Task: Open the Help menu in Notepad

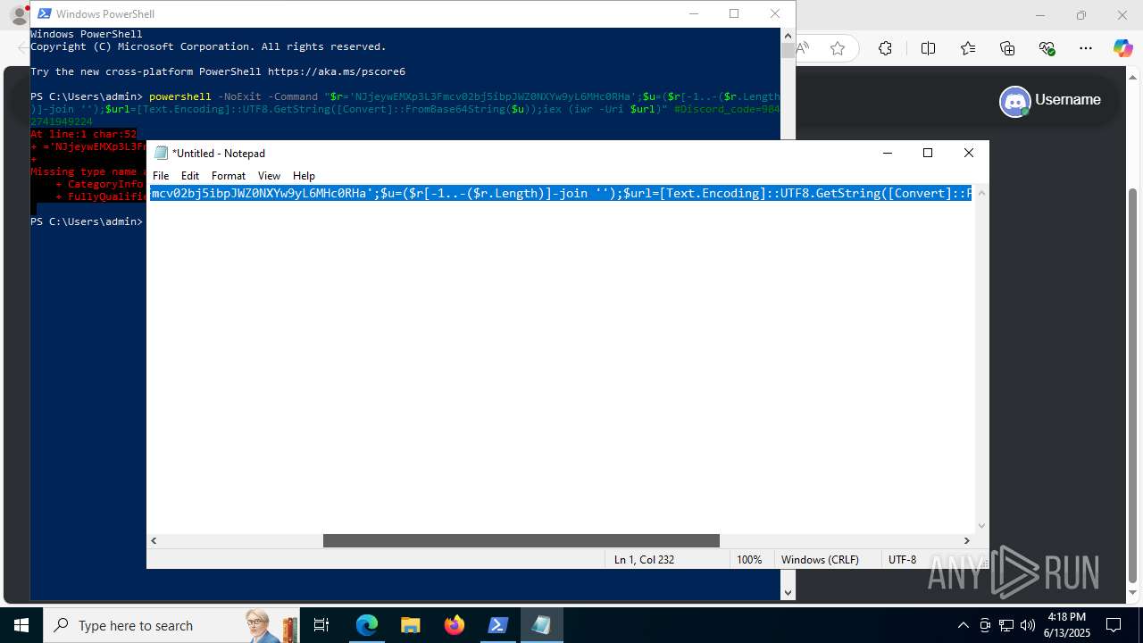Action: (304, 176)
